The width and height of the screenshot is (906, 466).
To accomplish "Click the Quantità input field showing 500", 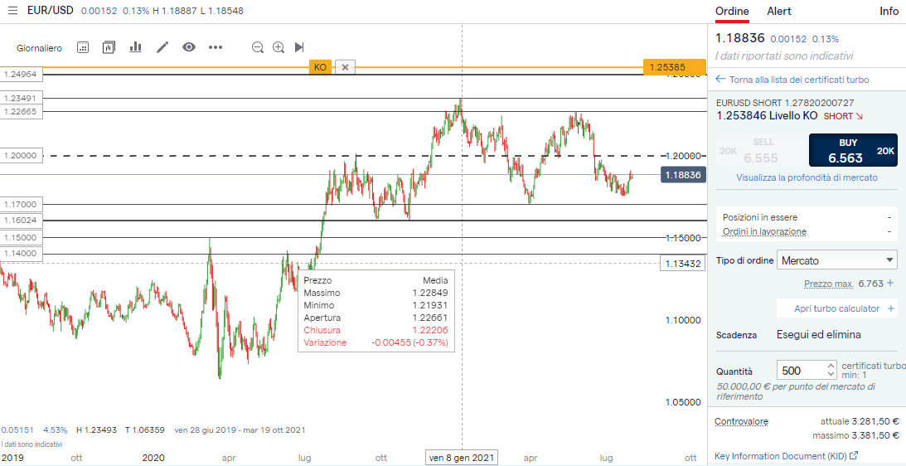I will (x=800, y=371).
